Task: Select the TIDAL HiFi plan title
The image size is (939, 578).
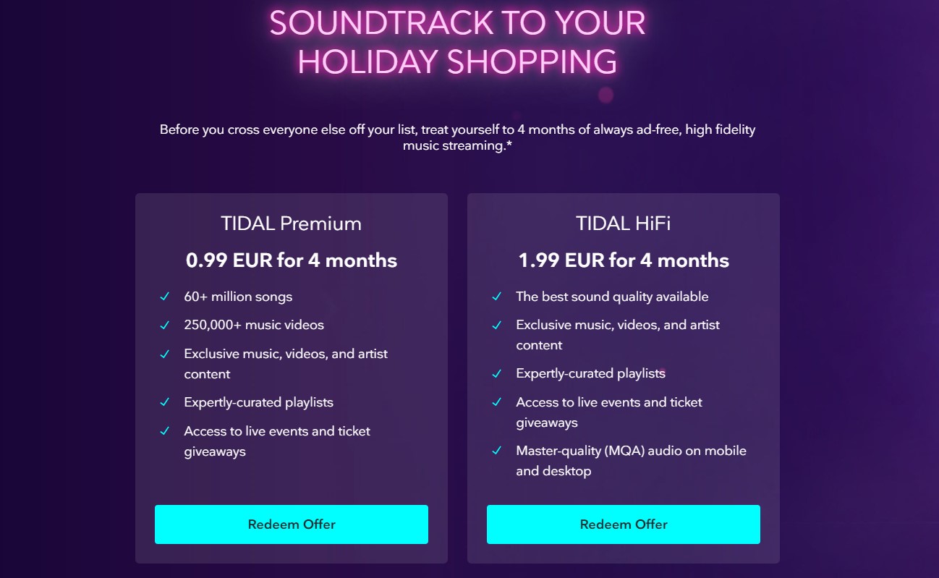Action: (624, 224)
